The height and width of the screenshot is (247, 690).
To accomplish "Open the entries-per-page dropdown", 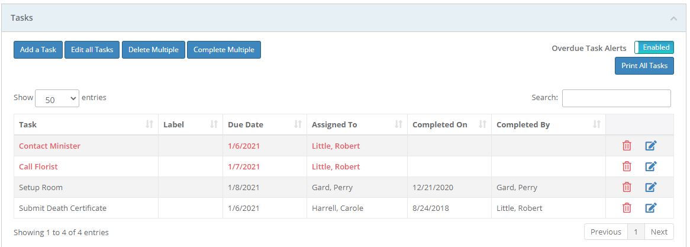I will point(57,99).
